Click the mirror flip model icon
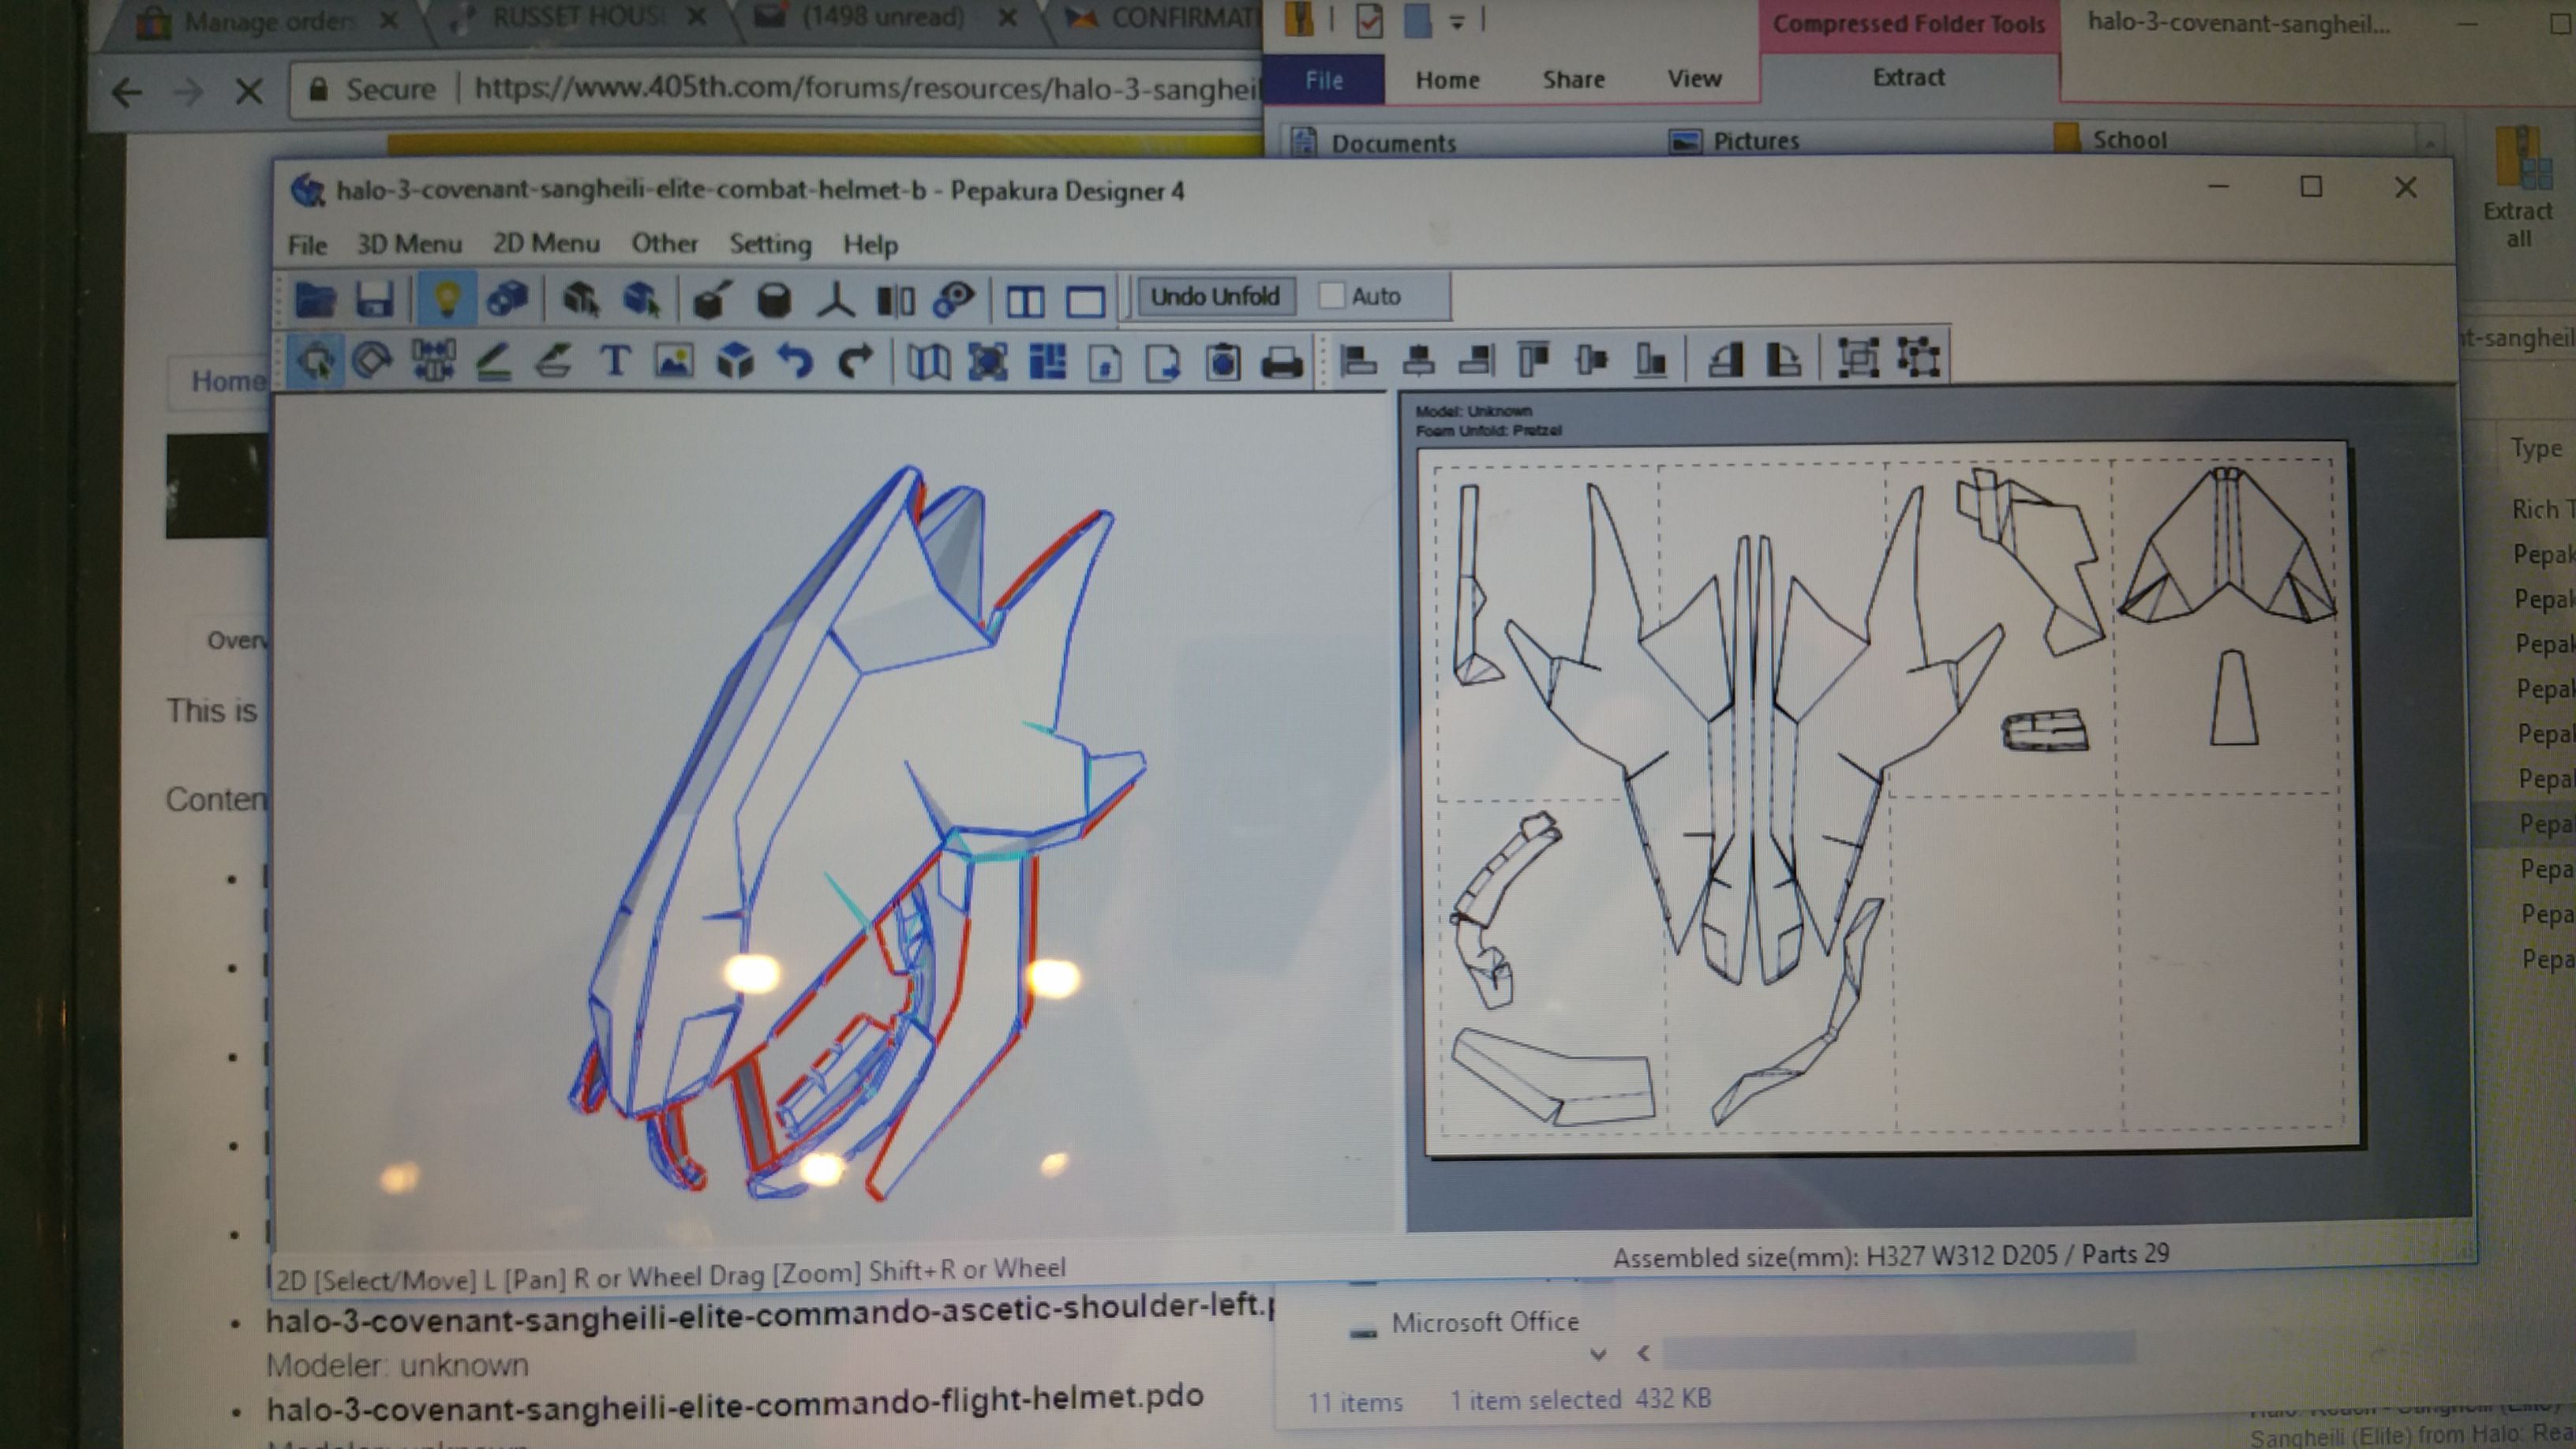The image size is (2576, 1449). pos(895,299)
